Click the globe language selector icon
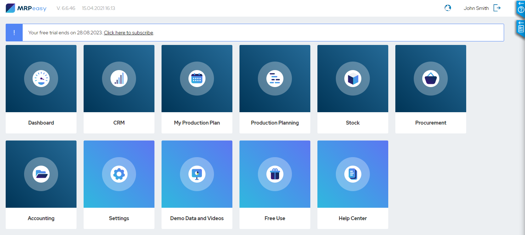The image size is (525, 235). tap(447, 7)
